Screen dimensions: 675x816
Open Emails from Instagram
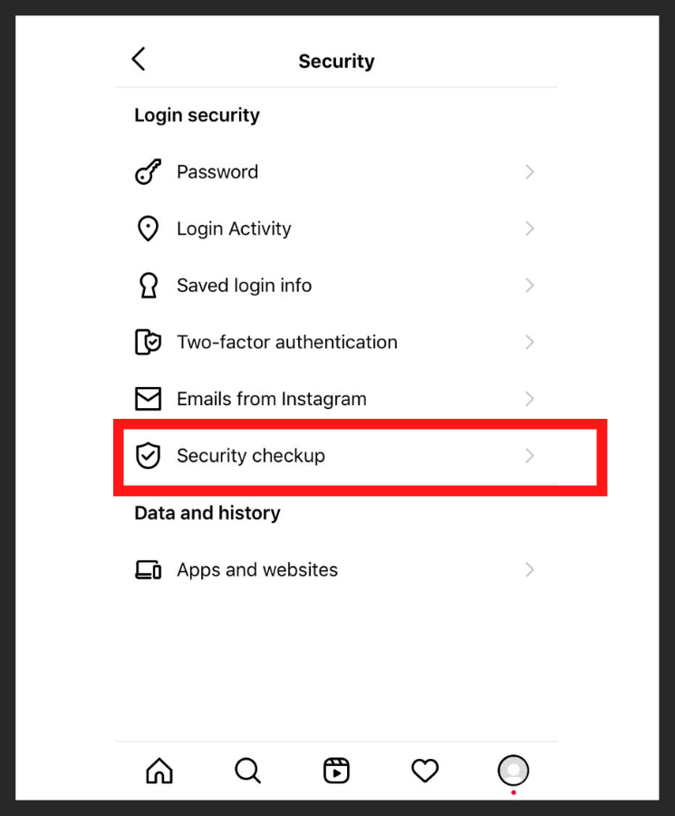pos(271,399)
